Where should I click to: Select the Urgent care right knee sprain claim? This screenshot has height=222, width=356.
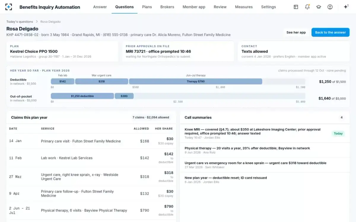coord(91,177)
